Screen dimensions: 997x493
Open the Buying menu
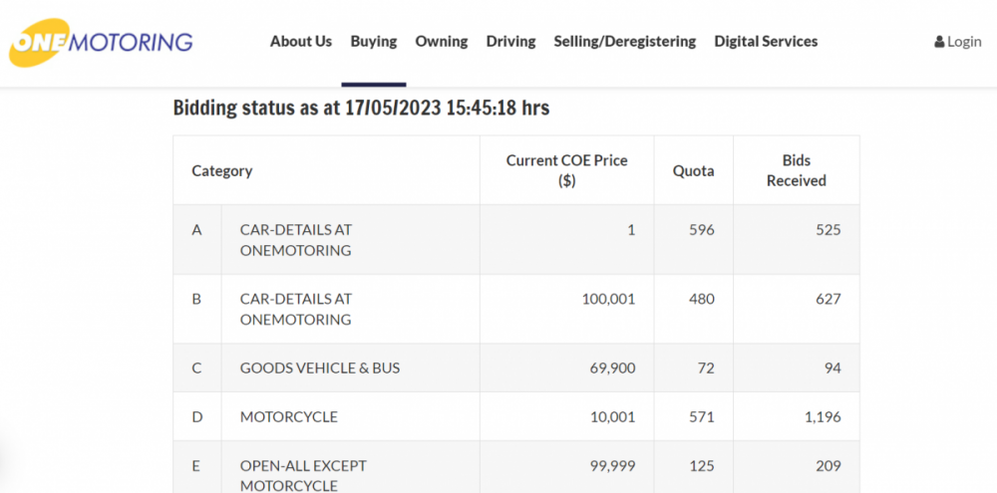pyautogui.click(x=373, y=42)
